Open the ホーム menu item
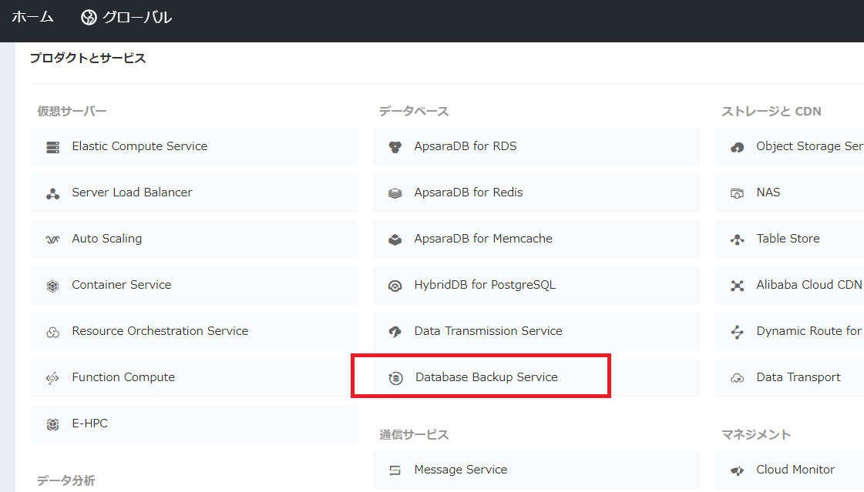This screenshot has width=864, height=492. click(31, 17)
